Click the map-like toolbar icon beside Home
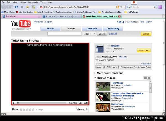 (33, 7)
